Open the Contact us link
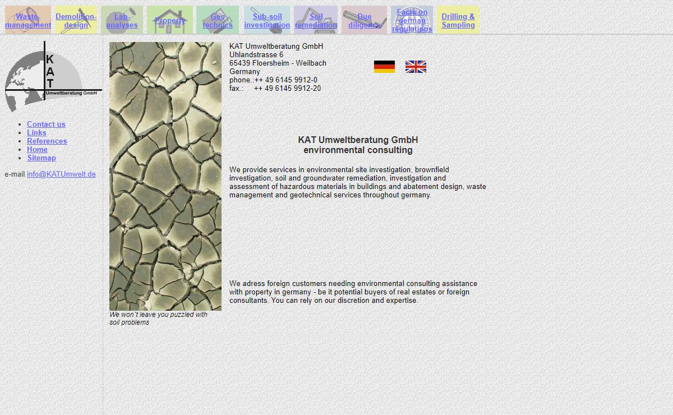 coord(46,125)
